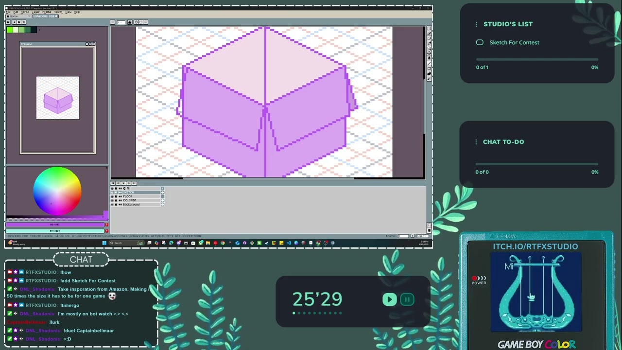Open the Chat To-Do options handle
The image size is (622, 350).
tap(476, 142)
